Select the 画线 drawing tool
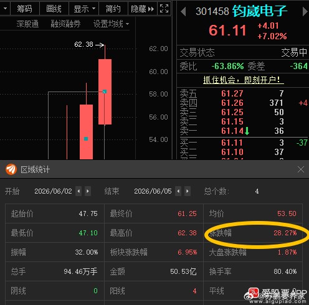 54,9
